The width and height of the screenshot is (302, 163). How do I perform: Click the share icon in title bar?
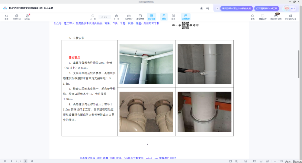coord(208,8)
